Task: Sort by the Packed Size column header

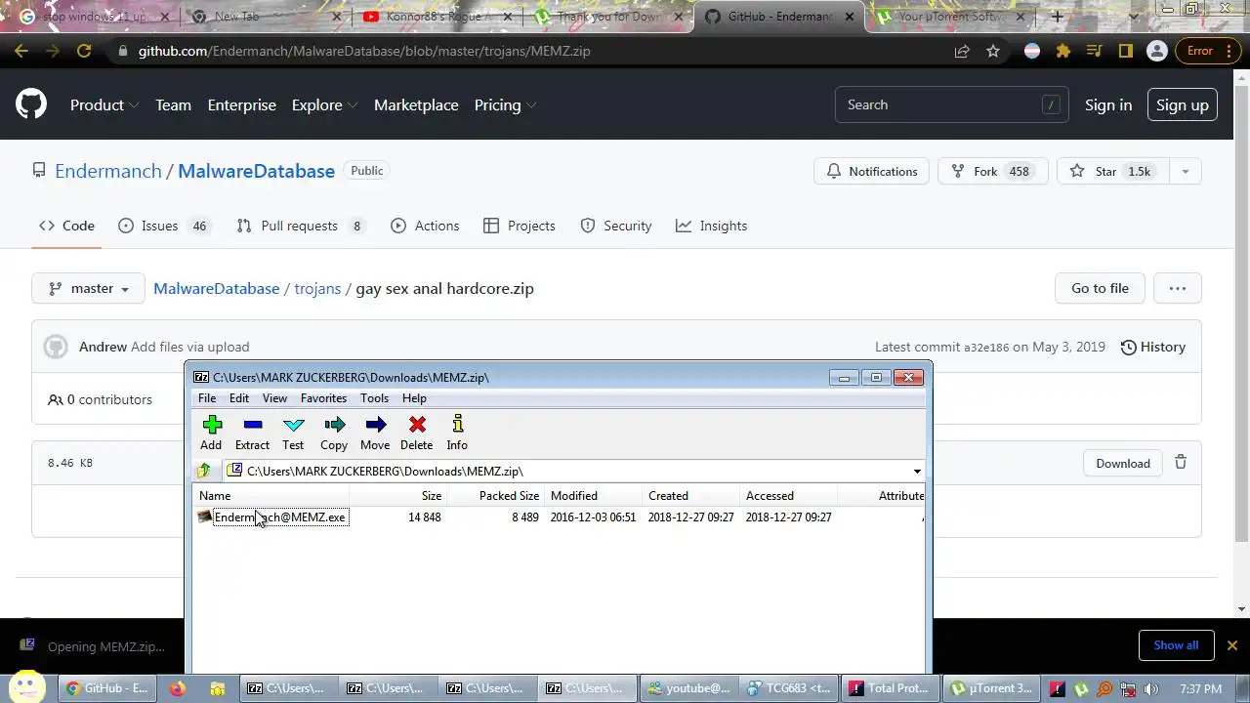Action: point(496,495)
